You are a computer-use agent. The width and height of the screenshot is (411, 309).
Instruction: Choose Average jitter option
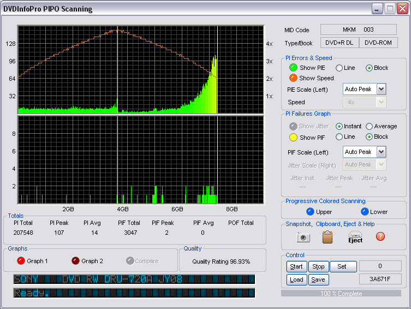click(369, 126)
